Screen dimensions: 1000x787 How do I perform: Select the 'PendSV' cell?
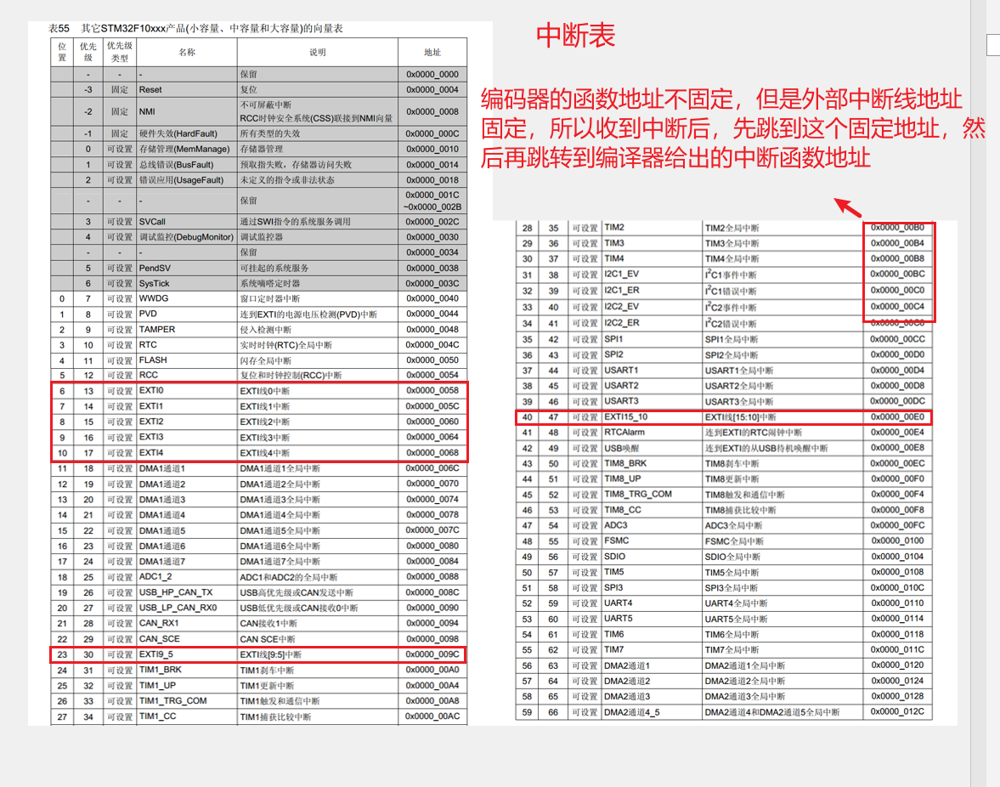[x=187, y=268]
